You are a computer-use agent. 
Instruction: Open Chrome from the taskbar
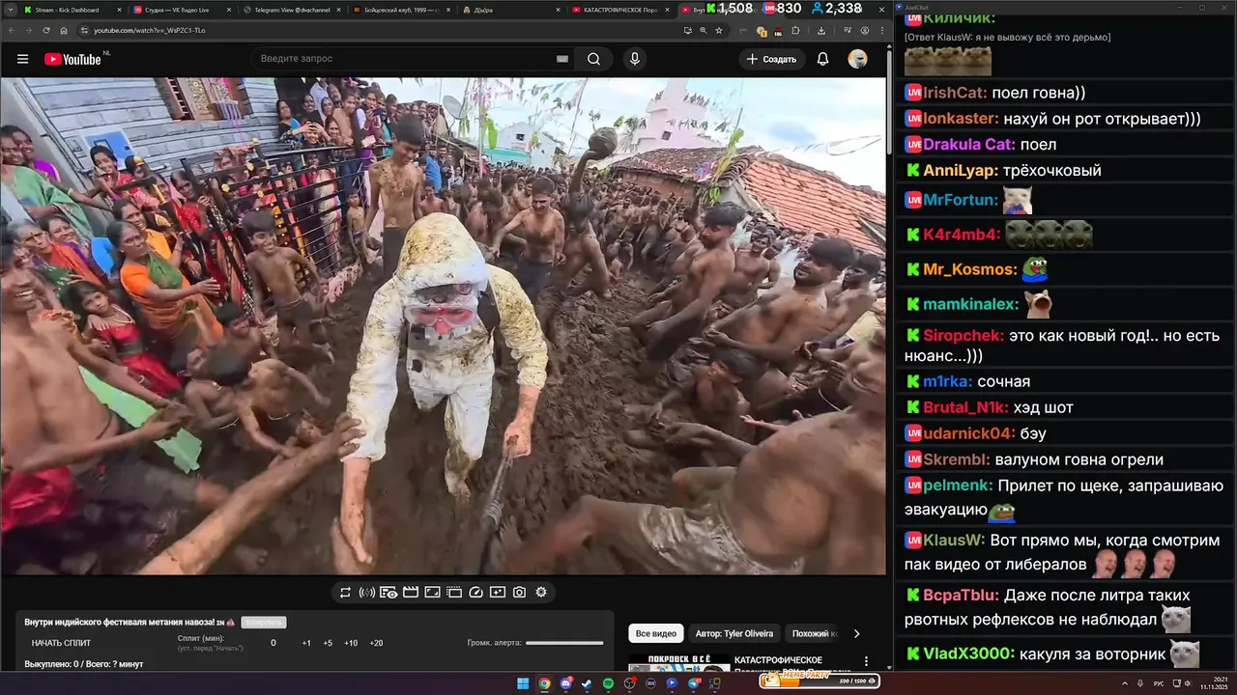[x=544, y=683]
